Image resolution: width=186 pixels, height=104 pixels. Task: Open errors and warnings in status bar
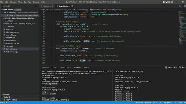[x=3, y=103]
